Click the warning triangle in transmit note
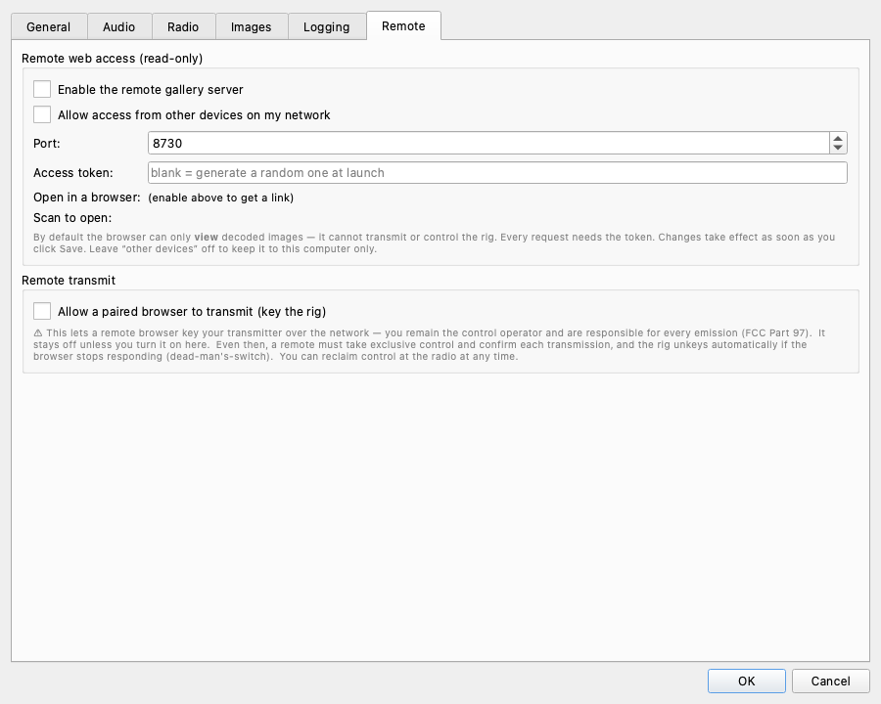The height and width of the screenshot is (704, 881). (38, 332)
